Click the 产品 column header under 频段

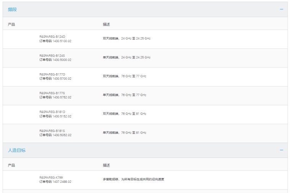(11, 24)
